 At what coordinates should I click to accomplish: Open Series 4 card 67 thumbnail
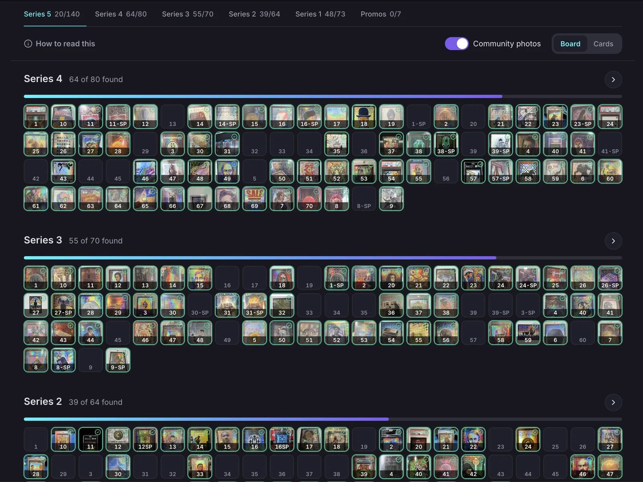(200, 198)
